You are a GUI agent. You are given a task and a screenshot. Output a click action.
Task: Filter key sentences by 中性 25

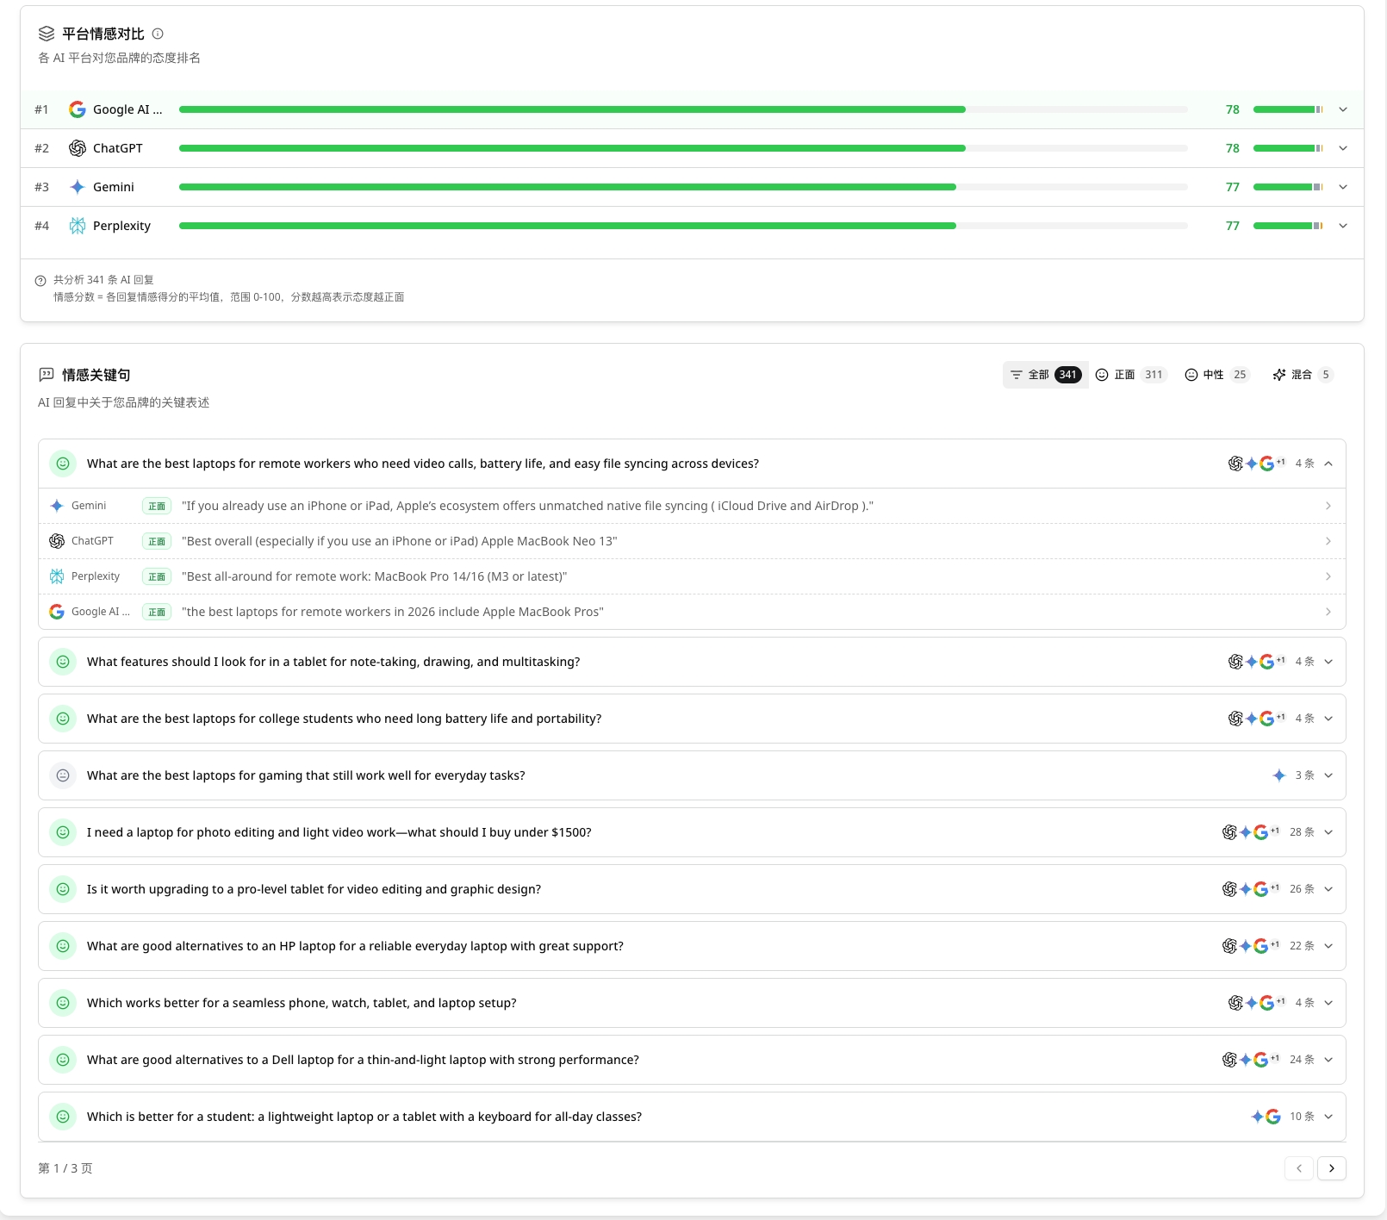click(1216, 375)
